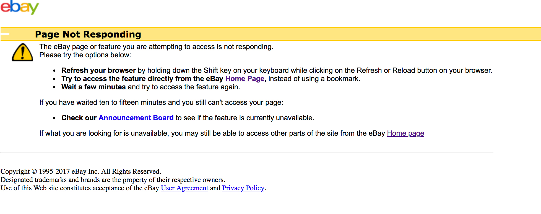Open the User Agreement link

[x=184, y=188]
